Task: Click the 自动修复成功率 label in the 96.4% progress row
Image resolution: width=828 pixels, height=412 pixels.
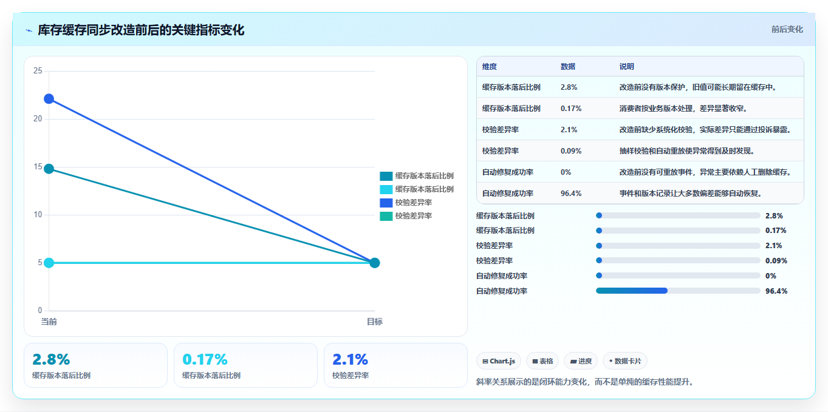Action: [502, 291]
